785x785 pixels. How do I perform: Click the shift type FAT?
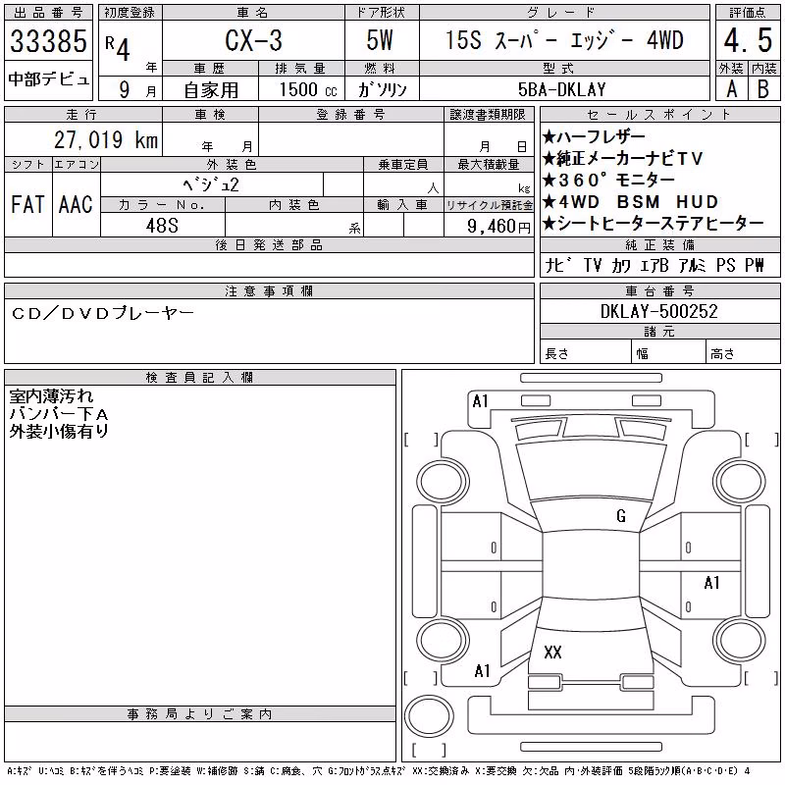[27, 204]
